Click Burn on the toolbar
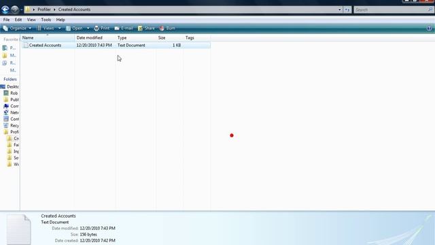The height and width of the screenshot is (245, 435). tap(167, 29)
